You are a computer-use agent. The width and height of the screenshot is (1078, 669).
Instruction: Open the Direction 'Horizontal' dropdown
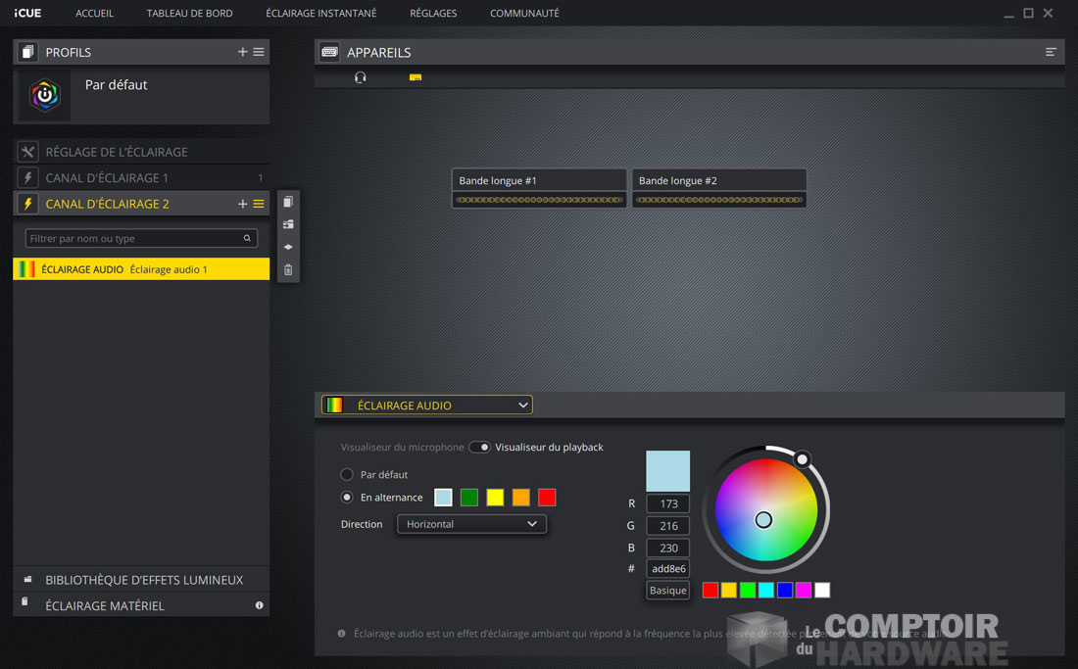pyautogui.click(x=471, y=524)
